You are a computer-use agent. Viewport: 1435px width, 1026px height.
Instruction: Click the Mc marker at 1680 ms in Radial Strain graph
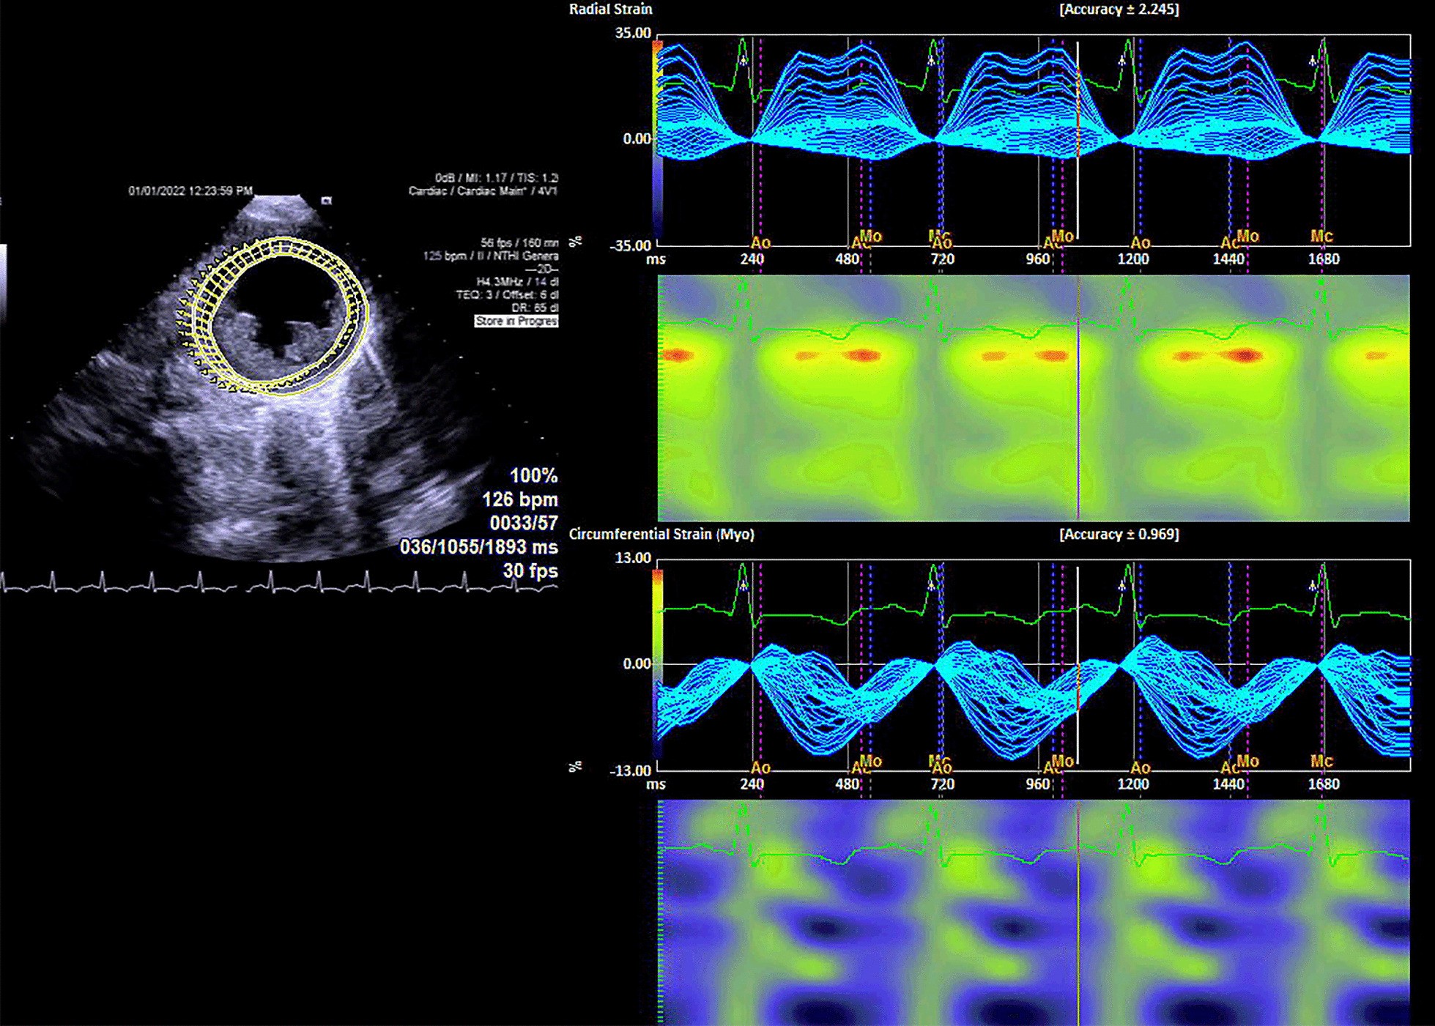(x=1321, y=236)
